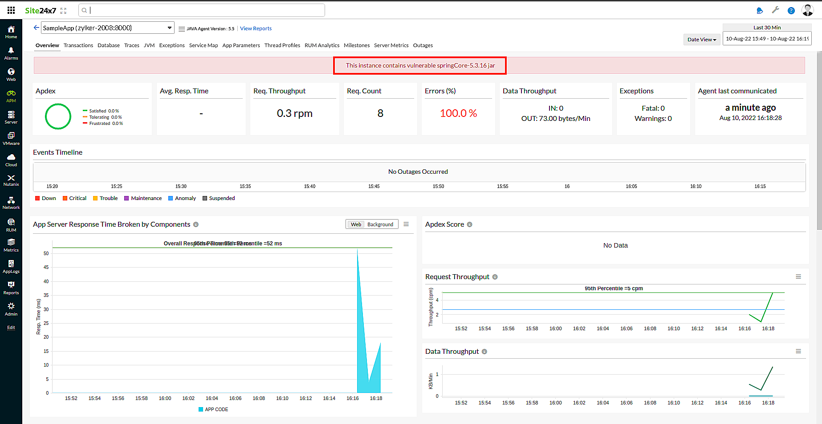Open the apps grid launcher icon

pos(11,10)
